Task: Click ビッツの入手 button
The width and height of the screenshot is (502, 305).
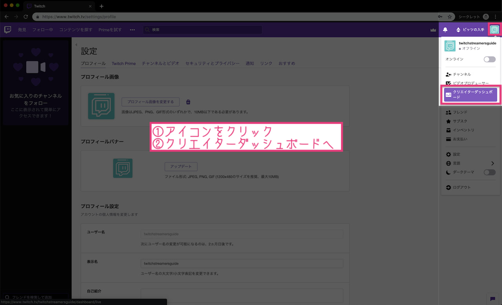Action: 470,30
